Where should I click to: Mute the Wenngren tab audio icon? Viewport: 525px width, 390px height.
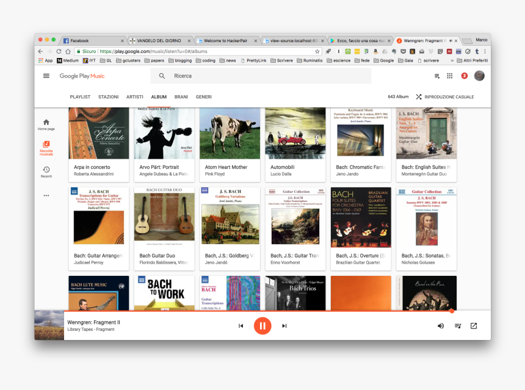[x=451, y=40]
